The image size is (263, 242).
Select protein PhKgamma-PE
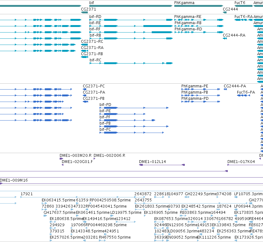(201, 89)
